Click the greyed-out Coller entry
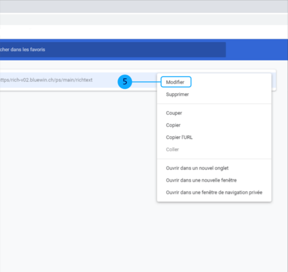 172,150
